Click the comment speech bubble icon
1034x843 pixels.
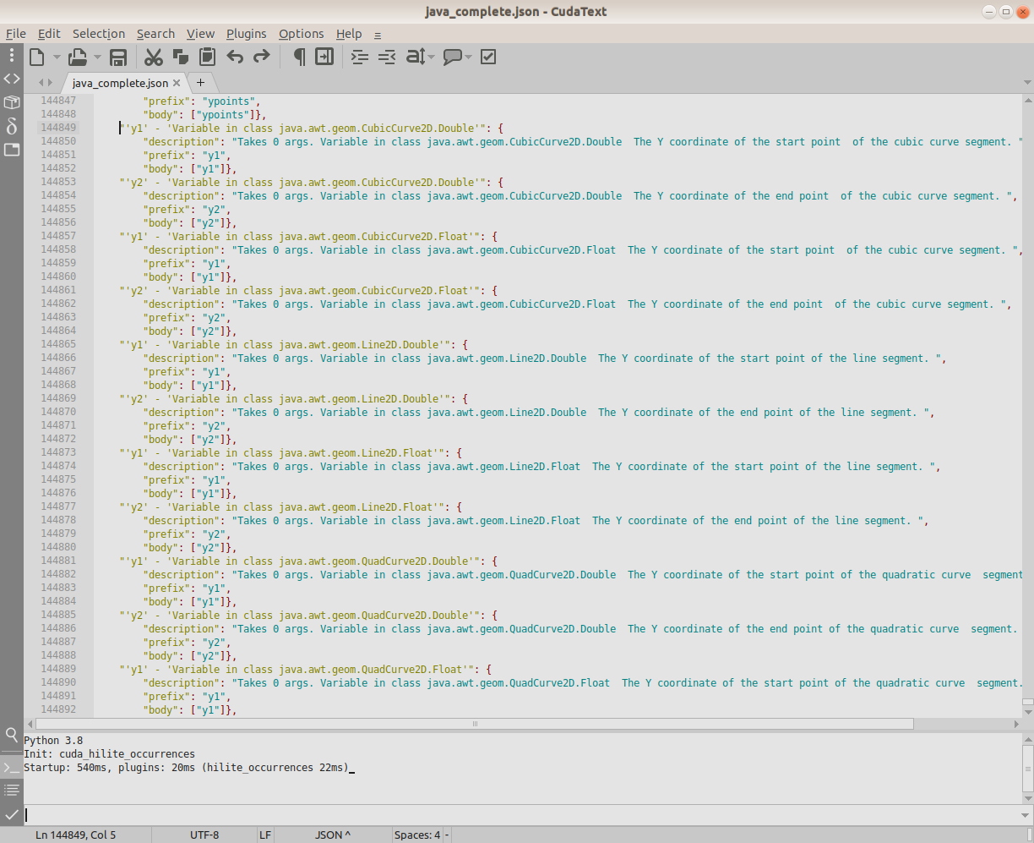(x=453, y=57)
